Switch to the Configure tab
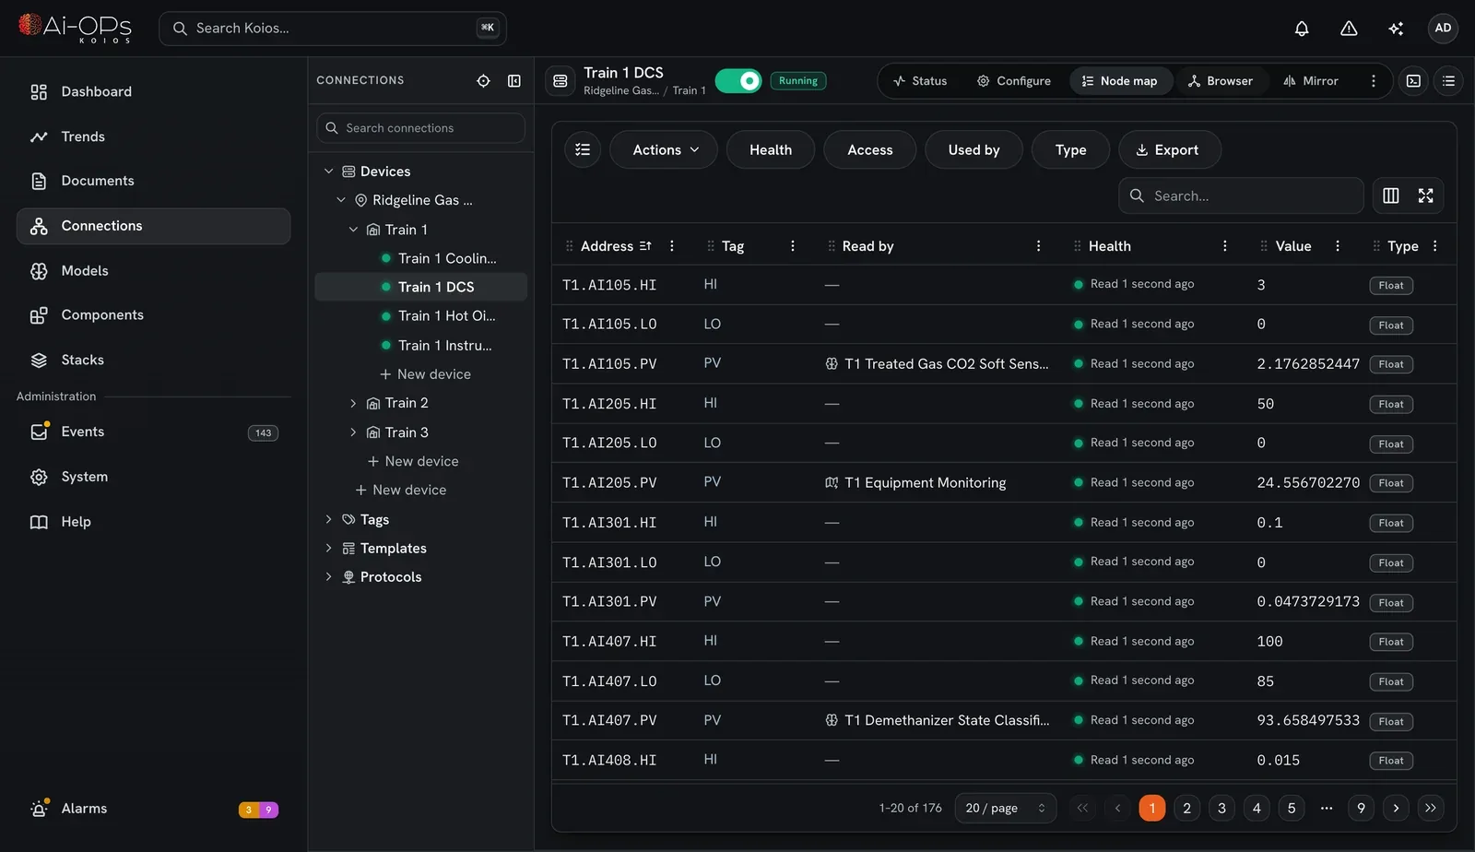 pyautogui.click(x=1014, y=81)
